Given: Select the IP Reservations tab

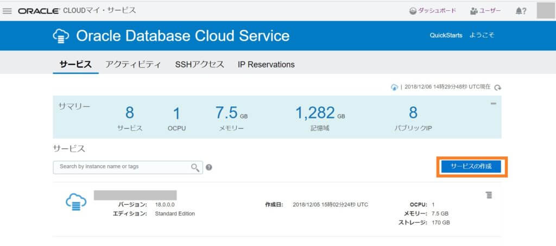Looking at the screenshot, I should [266, 65].
